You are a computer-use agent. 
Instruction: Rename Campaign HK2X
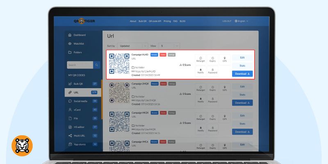click(155, 113)
